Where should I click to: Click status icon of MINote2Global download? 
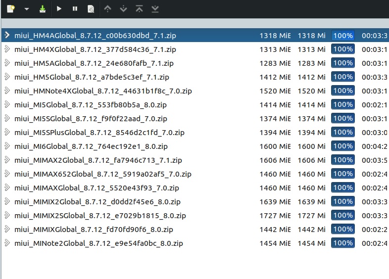[7, 243]
